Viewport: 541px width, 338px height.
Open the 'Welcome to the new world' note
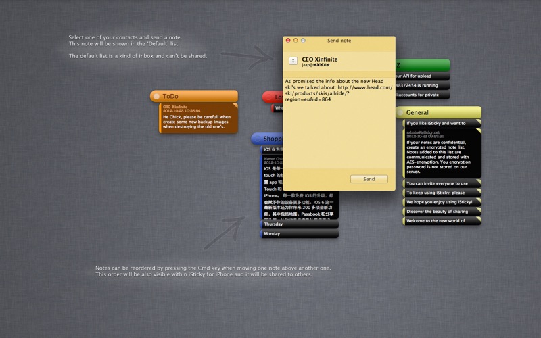[440, 220]
